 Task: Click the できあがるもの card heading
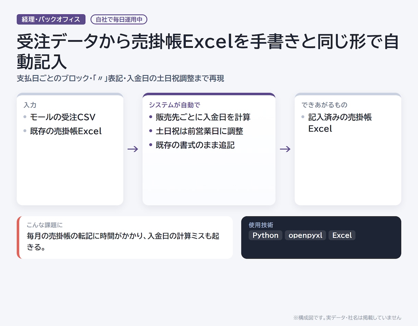[x=324, y=105]
